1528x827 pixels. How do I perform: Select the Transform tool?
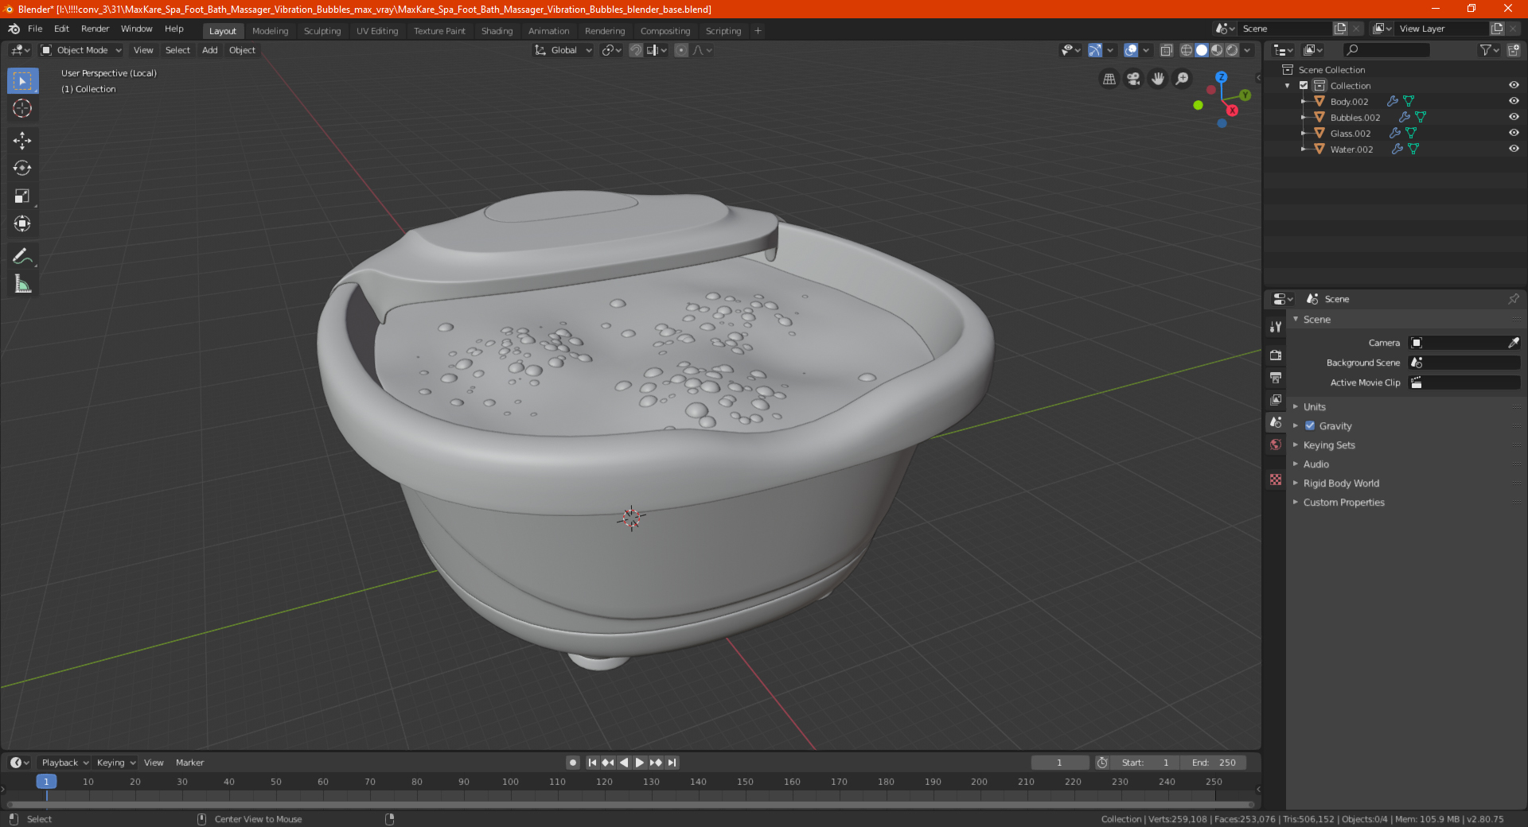tap(22, 224)
